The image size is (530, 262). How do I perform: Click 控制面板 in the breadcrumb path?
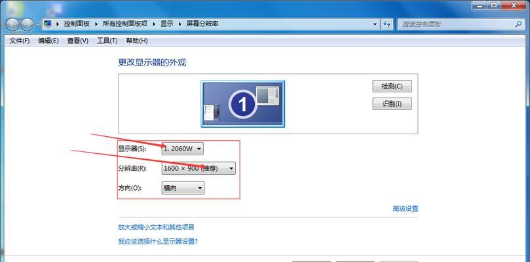click(77, 24)
